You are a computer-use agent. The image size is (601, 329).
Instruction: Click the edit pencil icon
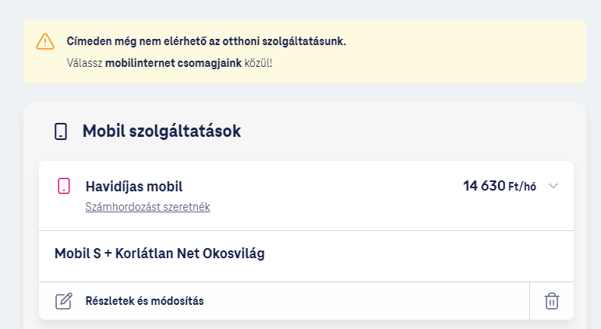point(64,301)
